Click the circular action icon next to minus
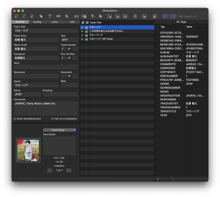Screen dimensions: 220x197 (x=173, y=179)
